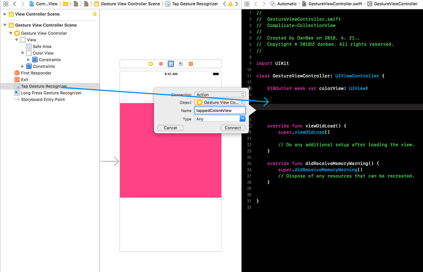The image size is (423, 272).
Task: Go forward in the storyboard editor history
Action: 23,4
